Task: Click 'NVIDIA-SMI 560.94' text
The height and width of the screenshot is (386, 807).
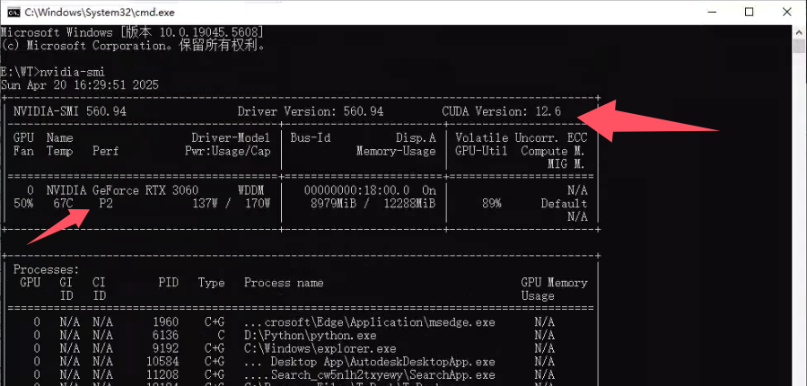Action: 69,111
